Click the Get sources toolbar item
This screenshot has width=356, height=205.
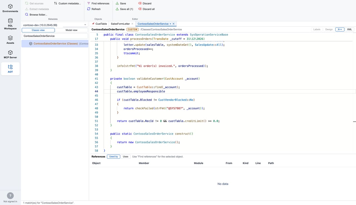(34, 3)
